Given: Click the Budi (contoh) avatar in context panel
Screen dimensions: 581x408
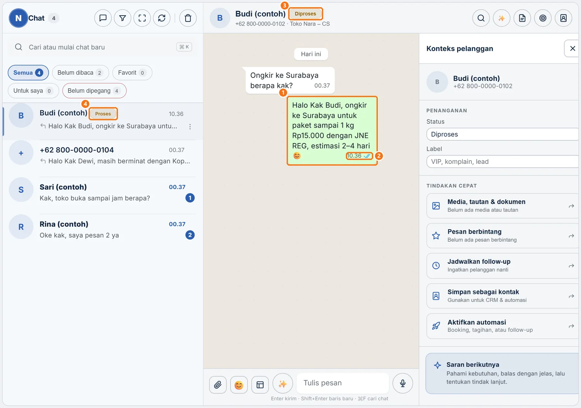Looking at the screenshot, I should pyautogui.click(x=437, y=82).
